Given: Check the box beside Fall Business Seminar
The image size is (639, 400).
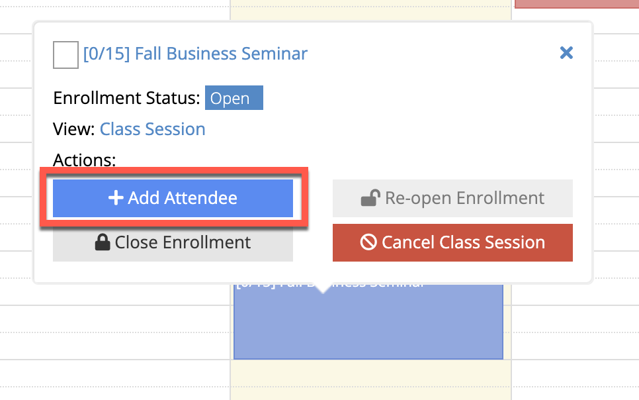Looking at the screenshot, I should click(x=64, y=55).
